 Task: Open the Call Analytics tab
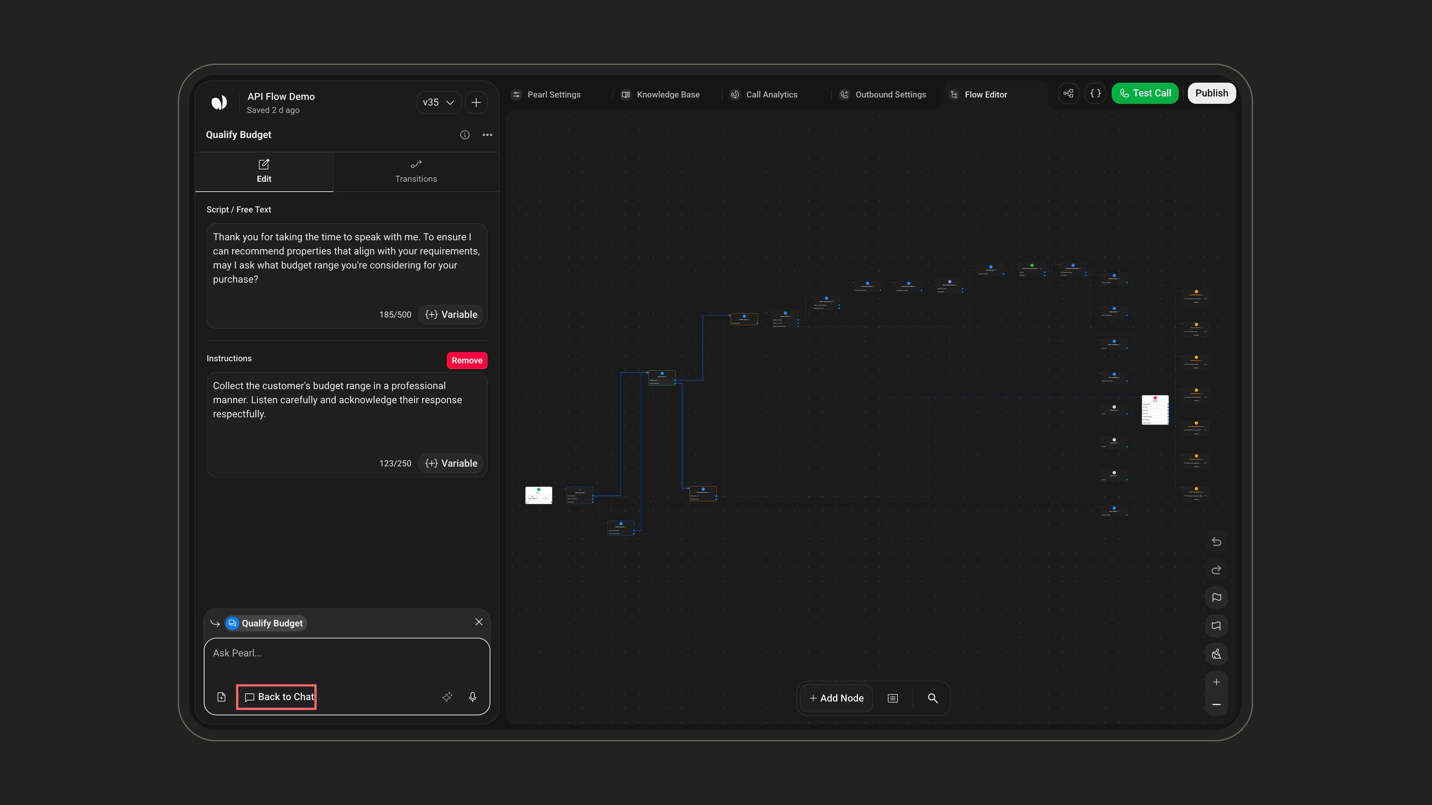764,94
